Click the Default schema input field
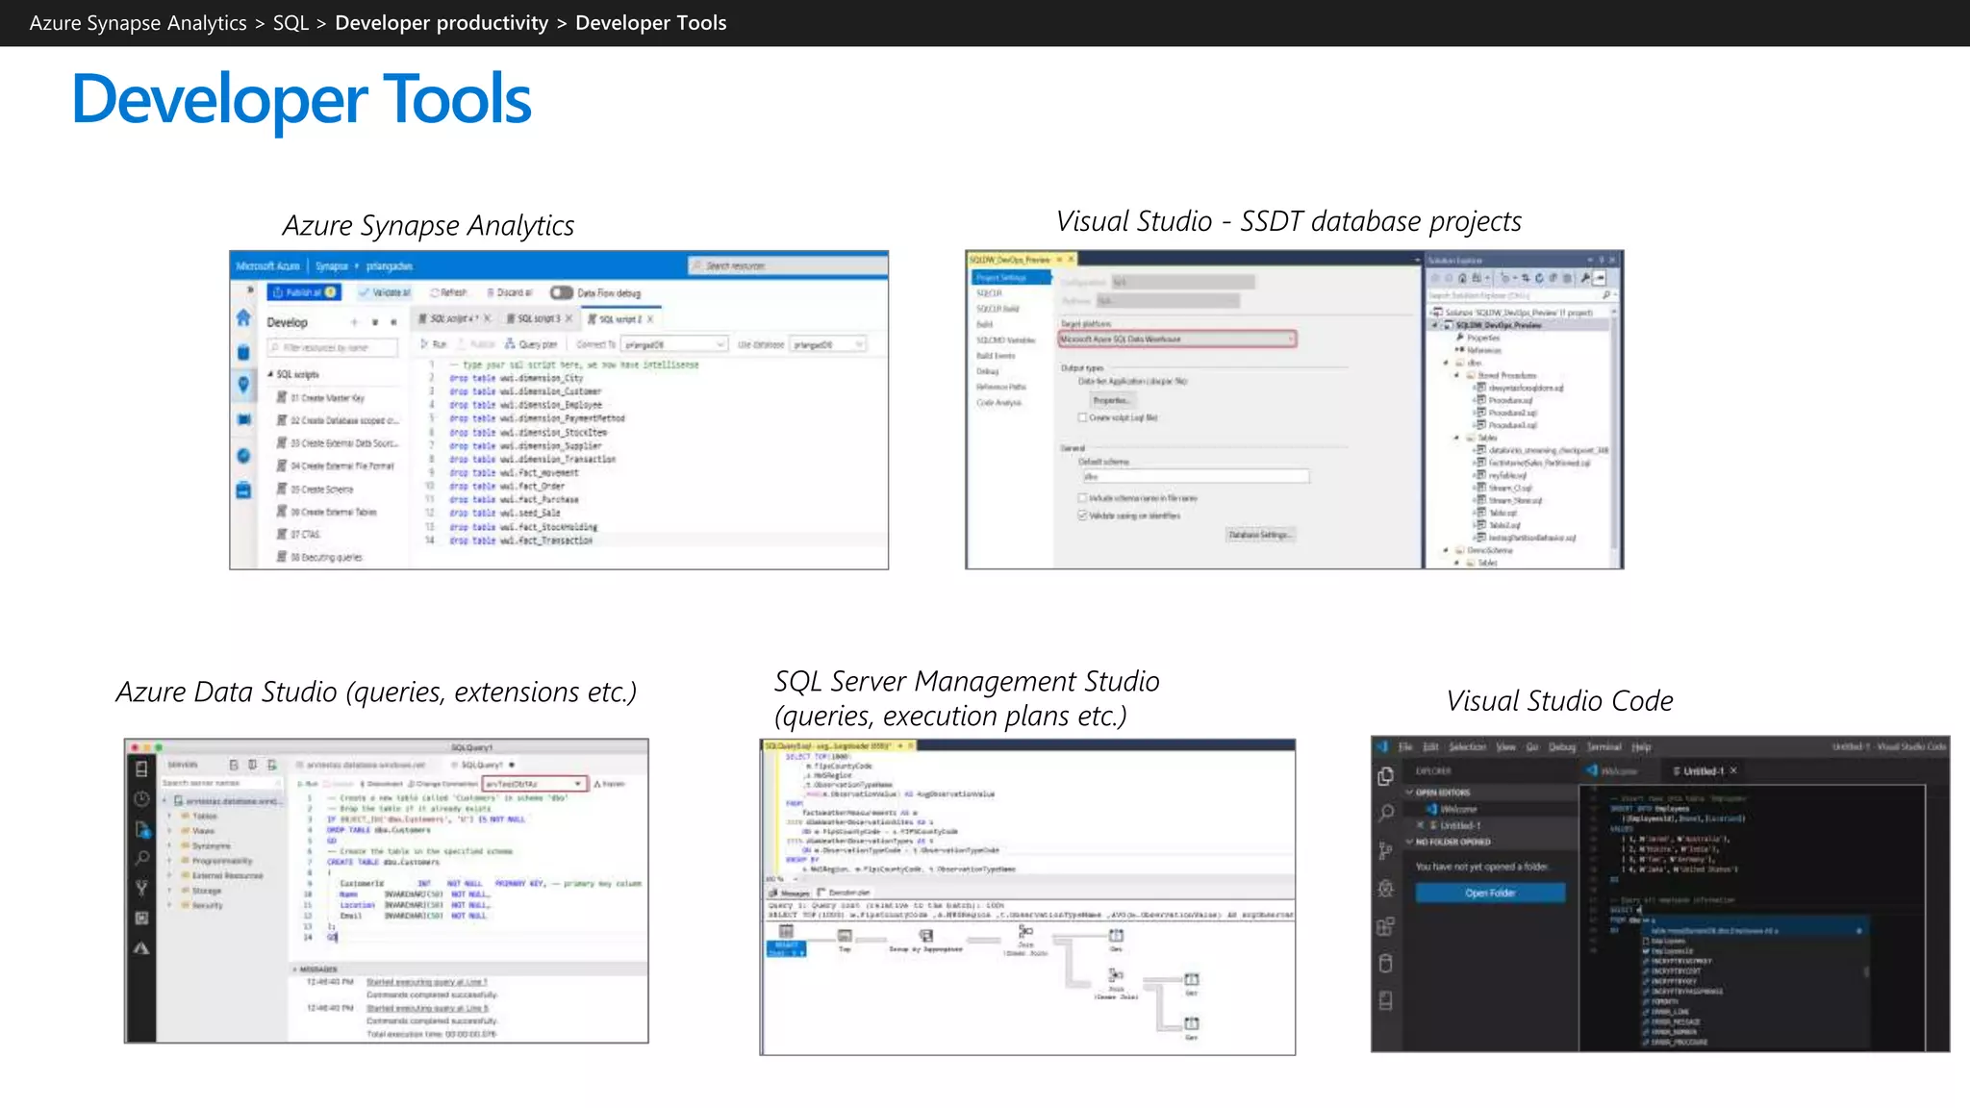Screen dimensions: 1970x1108 pyautogui.click(x=1196, y=476)
